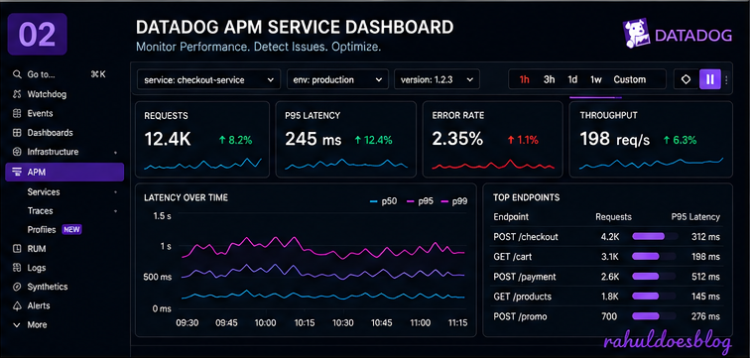This screenshot has width=750, height=358.
Task: Click the 10:00 time axis label
Action: pyautogui.click(x=266, y=323)
